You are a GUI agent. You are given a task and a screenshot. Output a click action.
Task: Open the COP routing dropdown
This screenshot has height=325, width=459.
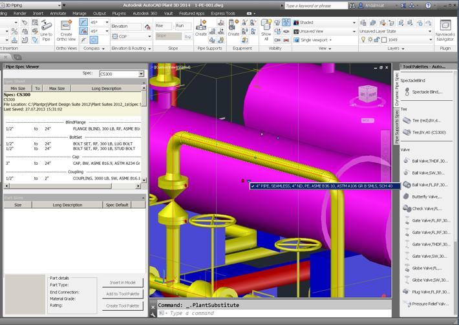click(149, 37)
